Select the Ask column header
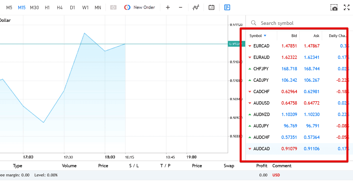The width and height of the screenshot is (353, 183). tap(316, 36)
